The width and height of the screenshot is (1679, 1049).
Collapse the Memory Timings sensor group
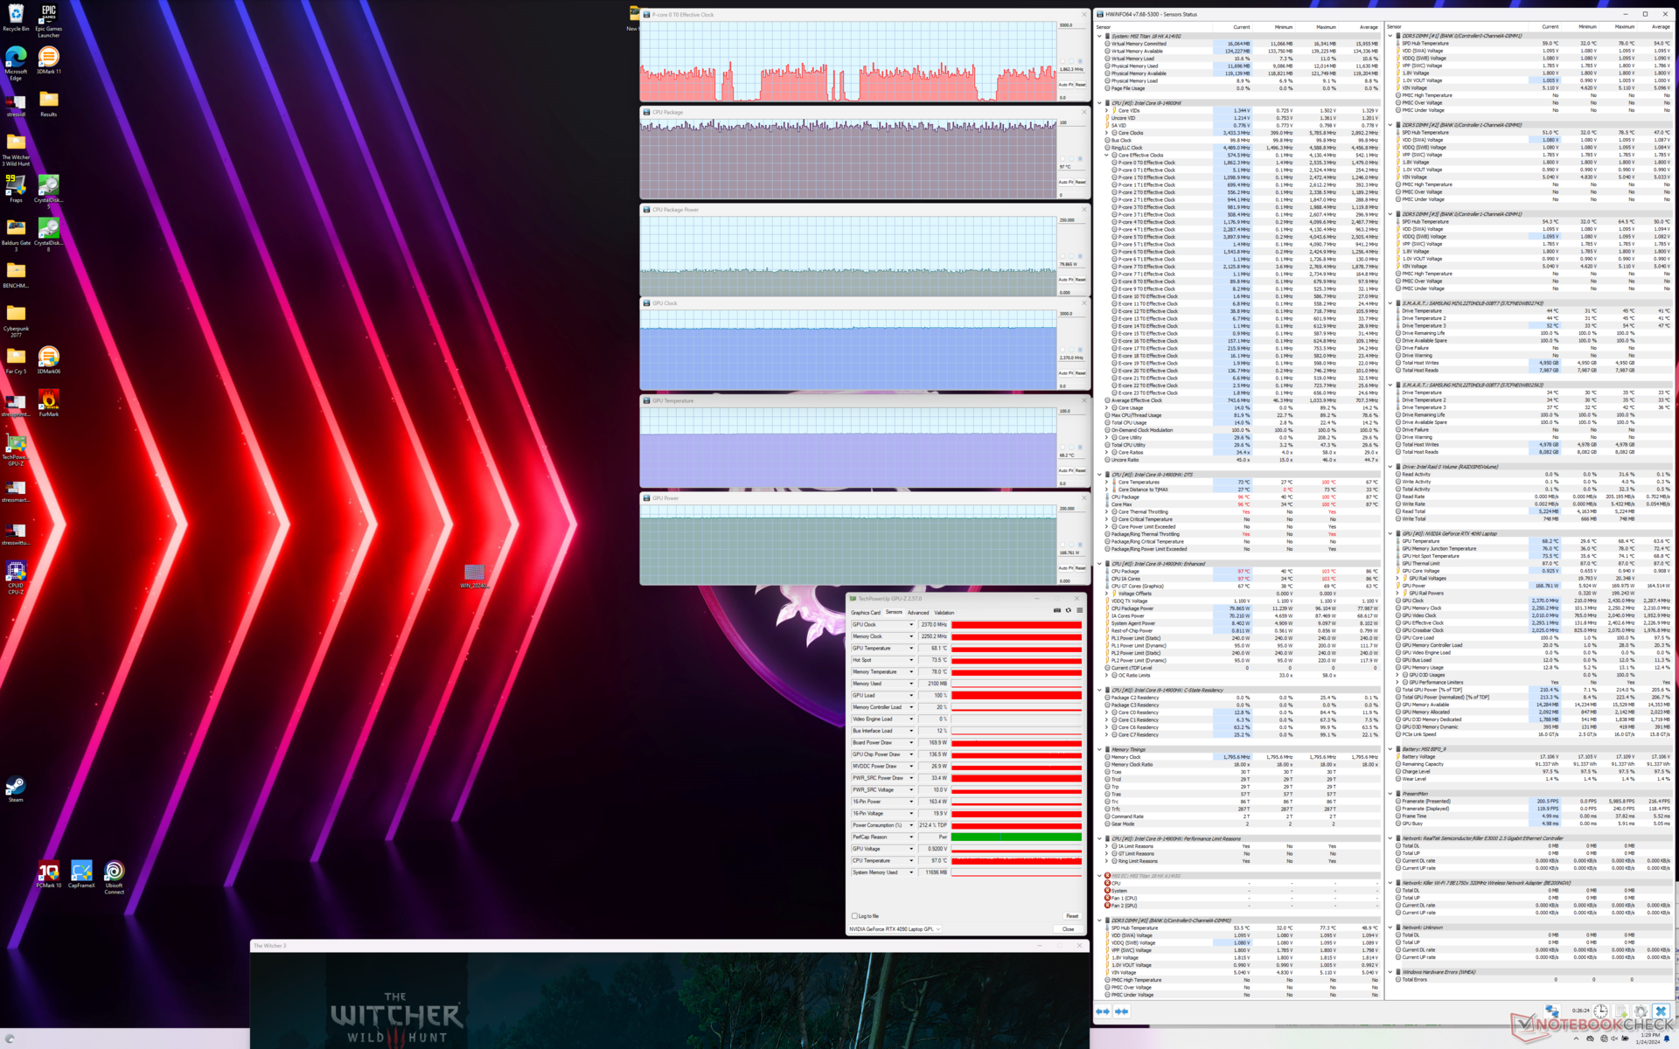point(1100,749)
